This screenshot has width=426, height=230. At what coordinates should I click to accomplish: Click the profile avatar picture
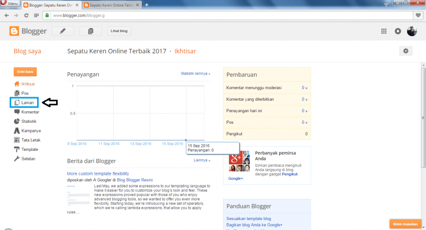click(412, 31)
